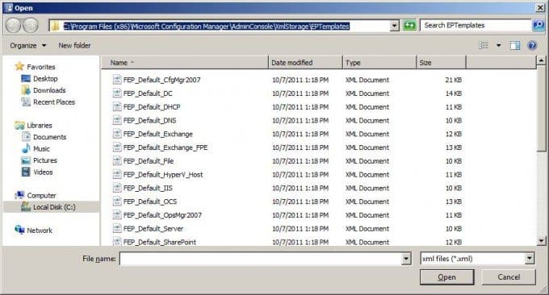Click the Desktop icon in the sidebar

pyautogui.click(x=26, y=79)
